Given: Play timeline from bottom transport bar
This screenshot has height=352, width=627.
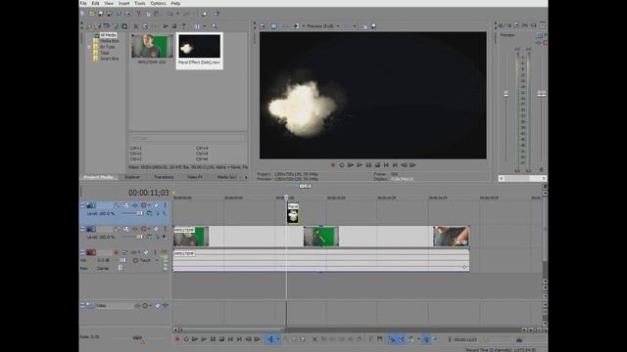Looking at the screenshot, I should tap(204, 339).
